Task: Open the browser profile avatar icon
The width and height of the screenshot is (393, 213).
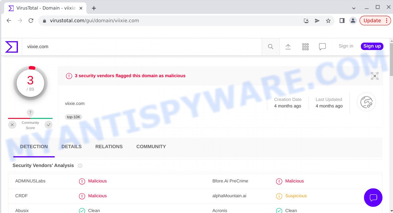Action: coord(353,21)
